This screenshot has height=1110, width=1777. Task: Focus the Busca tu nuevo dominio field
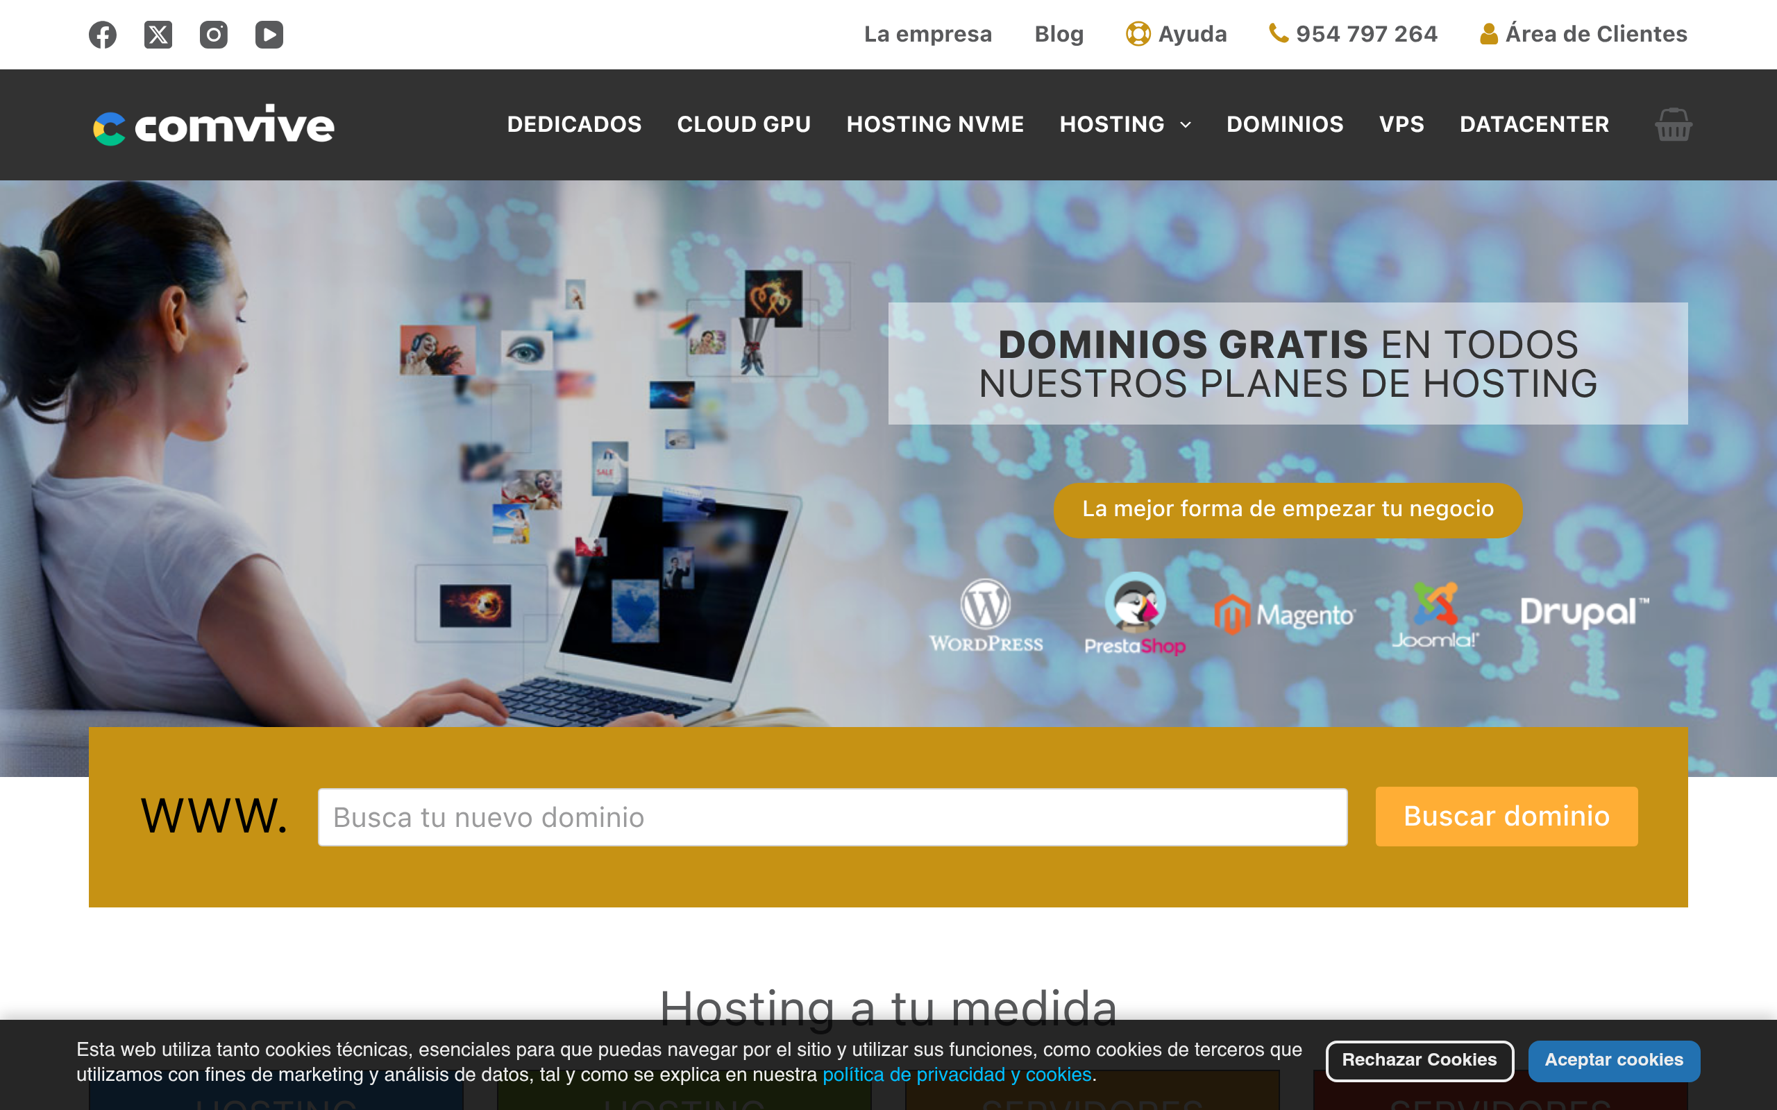point(833,817)
